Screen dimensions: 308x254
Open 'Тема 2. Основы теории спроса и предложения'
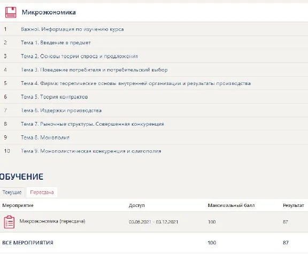click(x=79, y=56)
